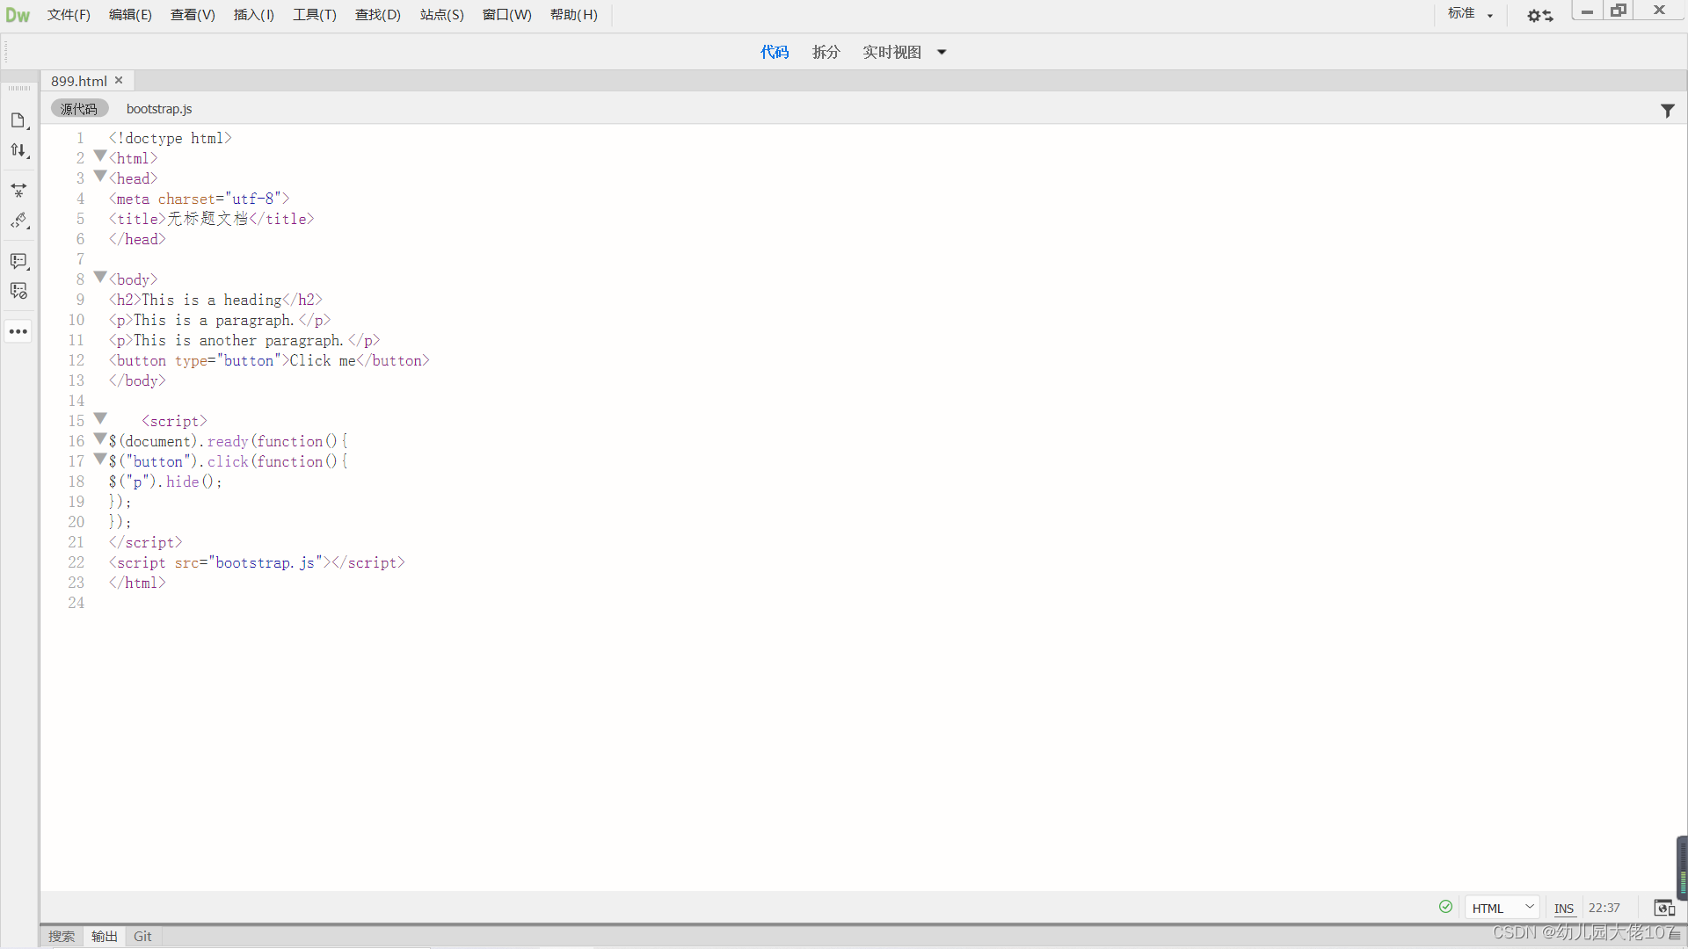This screenshot has height=949, width=1688.
Task: Open the three-dots more tools icon
Action: (x=18, y=331)
